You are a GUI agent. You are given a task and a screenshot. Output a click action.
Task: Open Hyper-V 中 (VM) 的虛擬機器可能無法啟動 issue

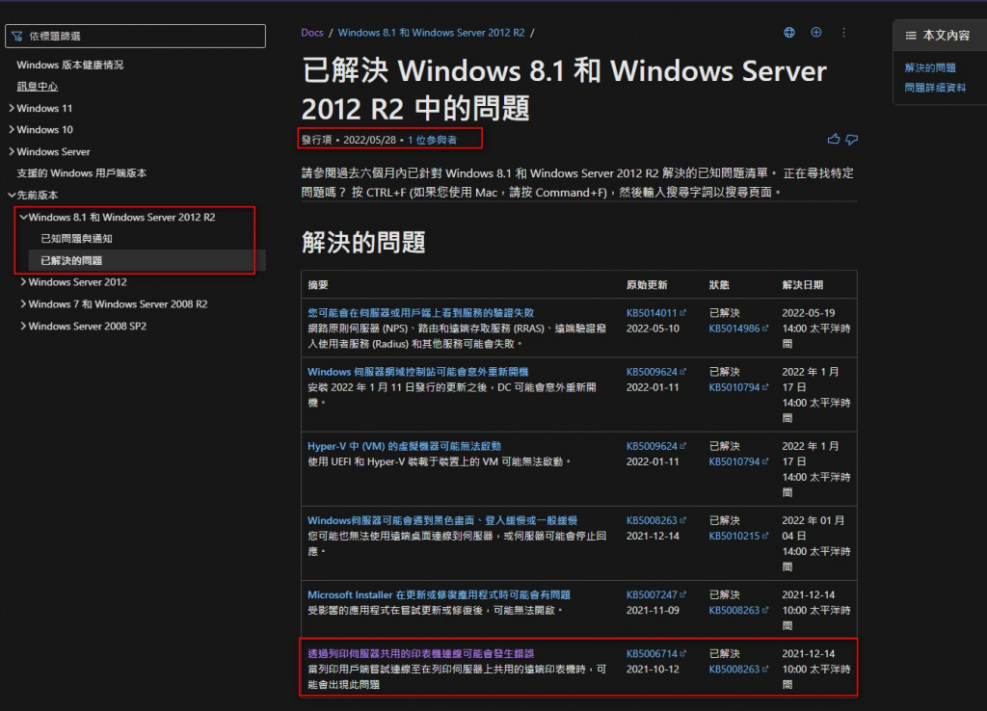pyautogui.click(x=404, y=446)
